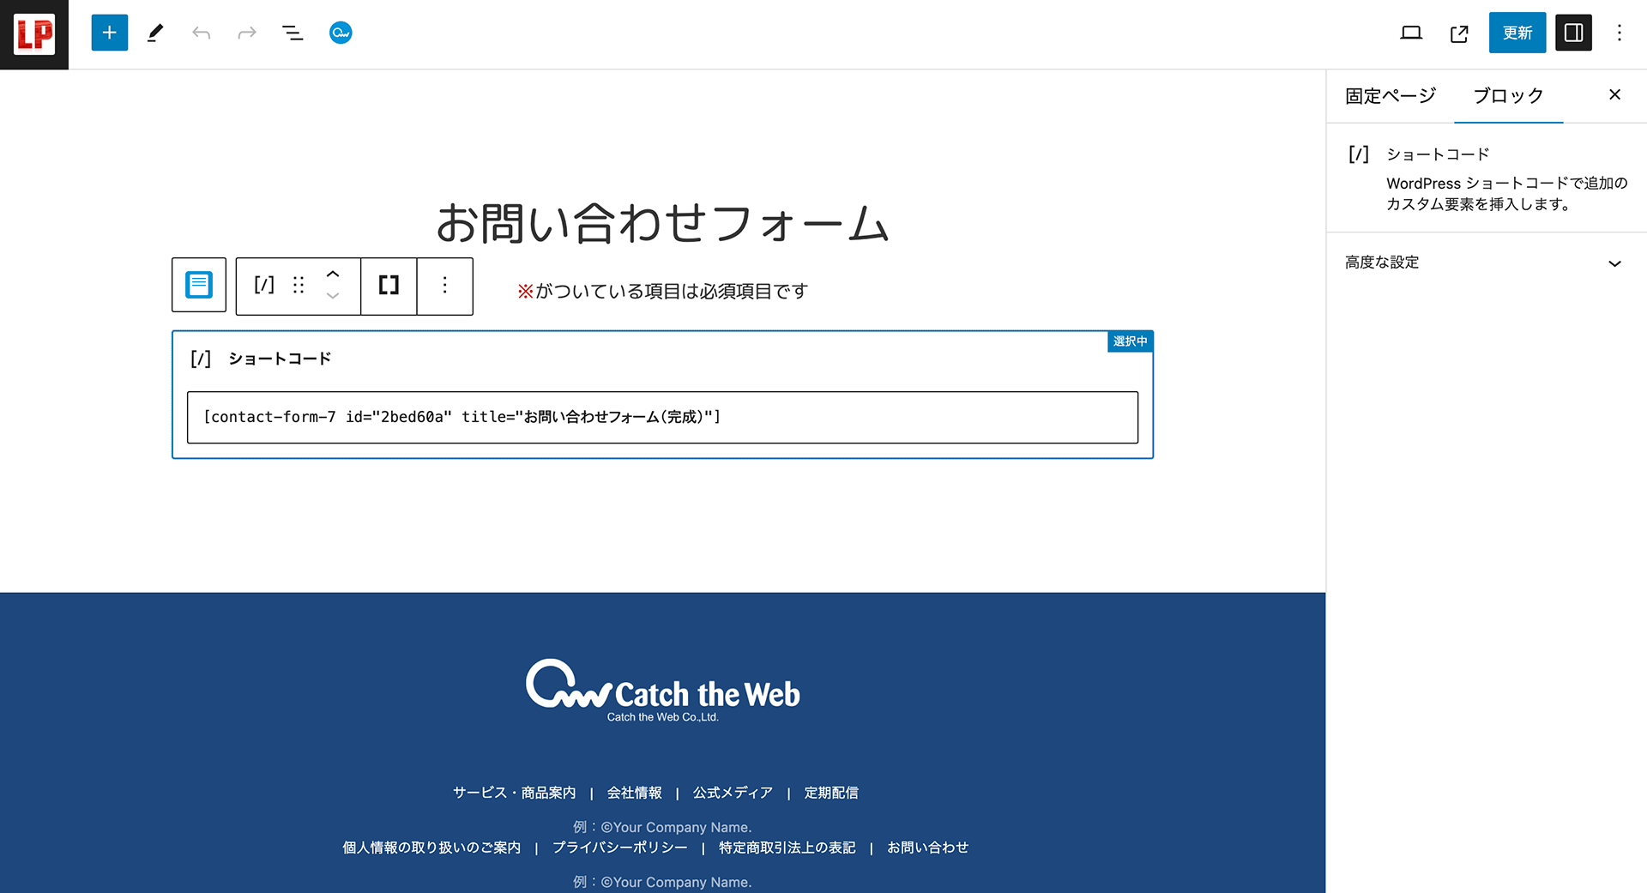Open the プライバシーポリシー footer link
Viewport: 1647px width, 893px height.
[619, 847]
